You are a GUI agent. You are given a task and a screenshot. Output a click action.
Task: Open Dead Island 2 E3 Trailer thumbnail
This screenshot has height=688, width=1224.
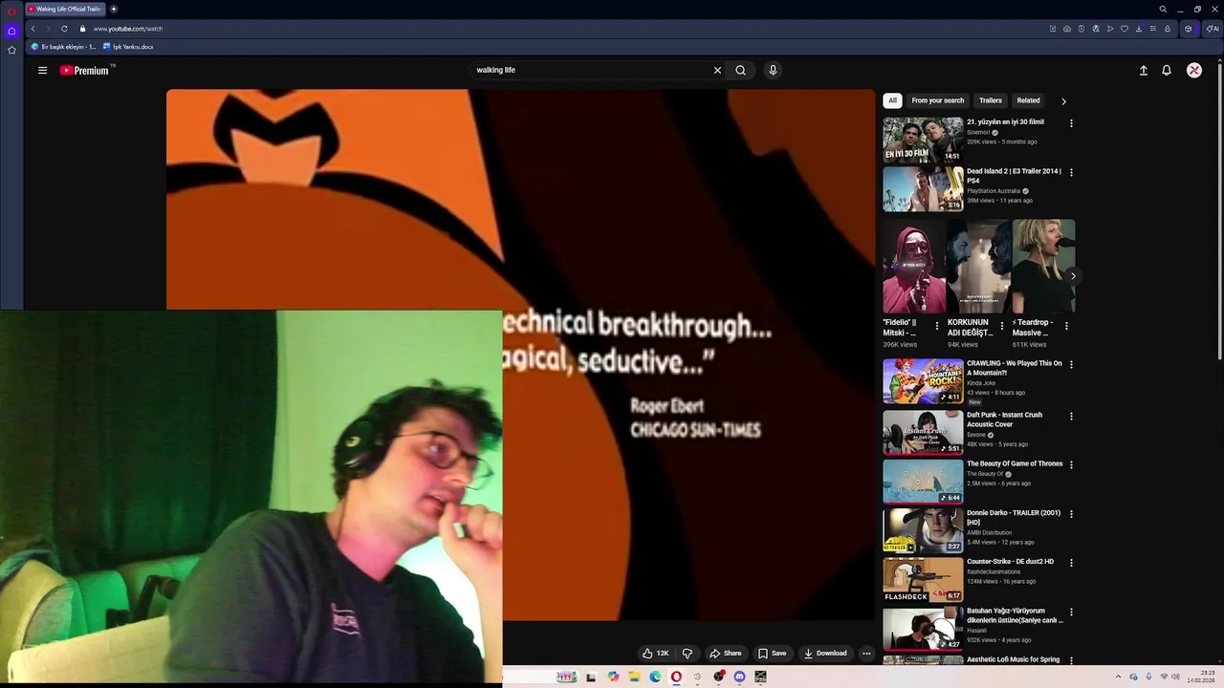(x=923, y=189)
